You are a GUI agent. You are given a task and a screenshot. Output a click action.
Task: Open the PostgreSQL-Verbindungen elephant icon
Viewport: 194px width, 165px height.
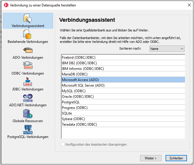[x=28, y=129]
